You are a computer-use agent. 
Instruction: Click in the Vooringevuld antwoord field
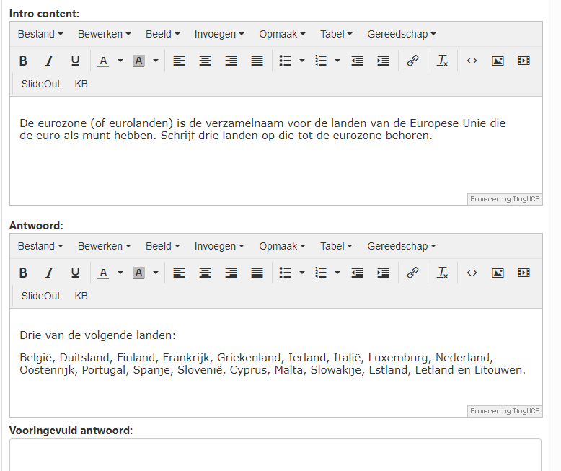point(275,454)
